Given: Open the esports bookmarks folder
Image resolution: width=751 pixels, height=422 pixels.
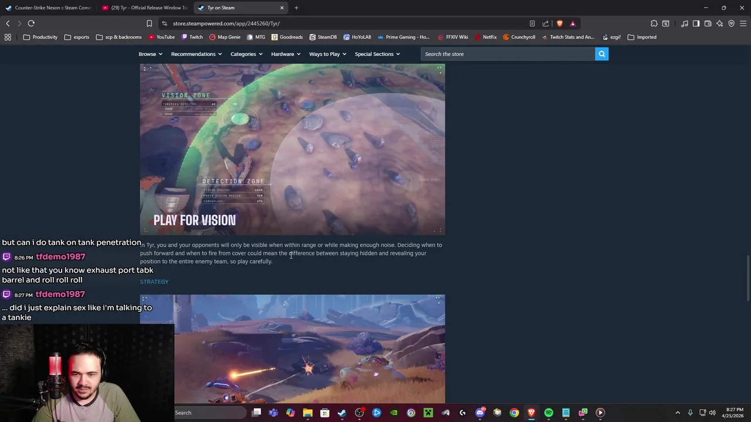Looking at the screenshot, I should click(x=77, y=37).
